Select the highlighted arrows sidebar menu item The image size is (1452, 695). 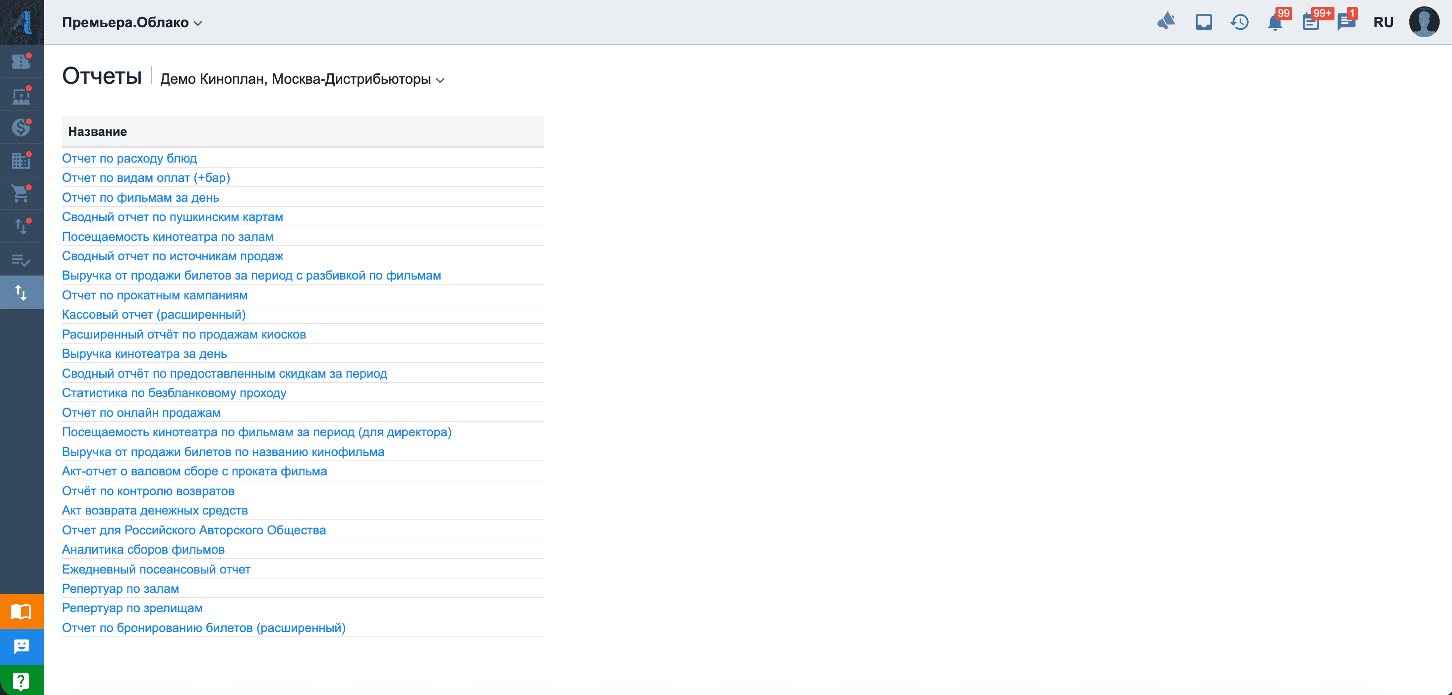pyautogui.click(x=21, y=292)
